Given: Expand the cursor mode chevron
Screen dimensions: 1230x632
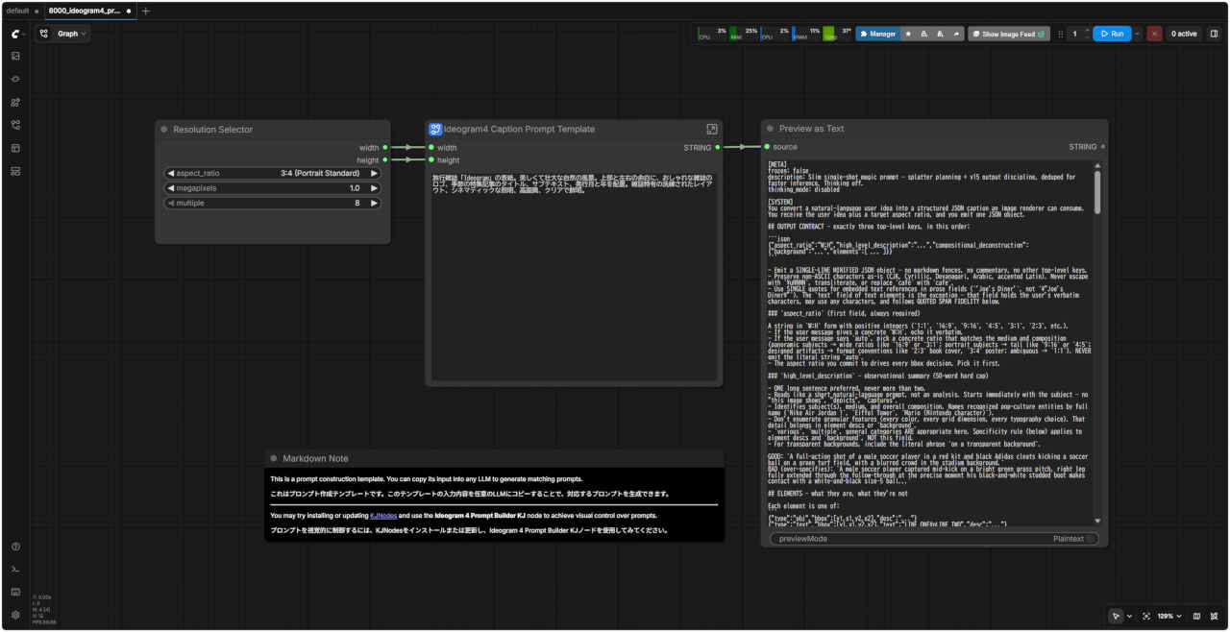Looking at the screenshot, I should 1129,616.
